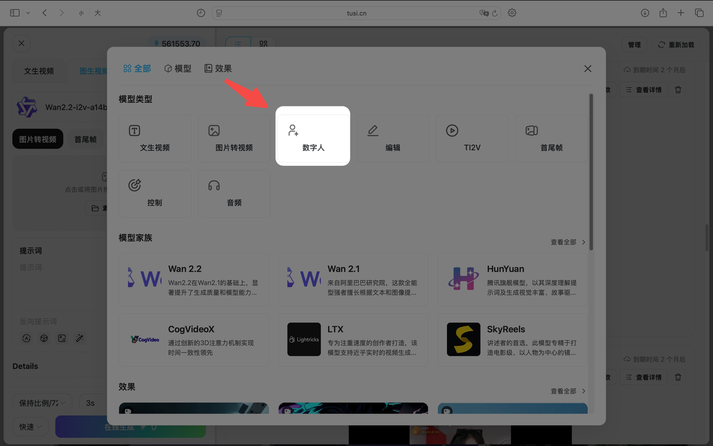Pick the 图片转视频 model type card
The image size is (713, 446).
[x=234, y=139]
